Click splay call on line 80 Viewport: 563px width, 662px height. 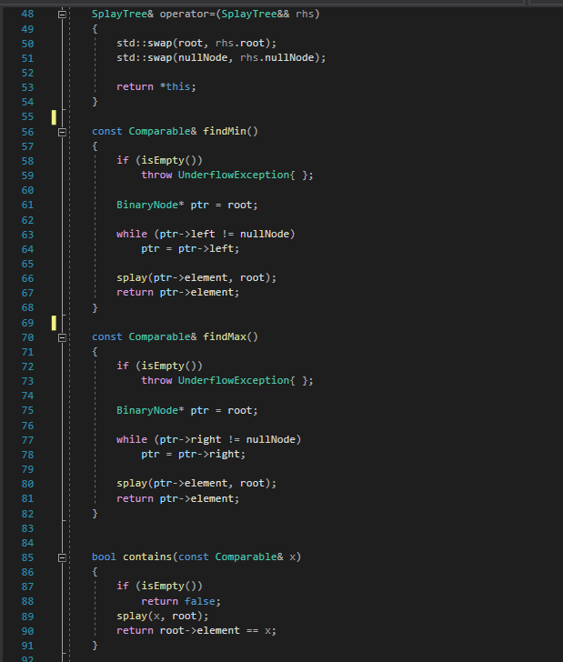[x=196, y=484]
